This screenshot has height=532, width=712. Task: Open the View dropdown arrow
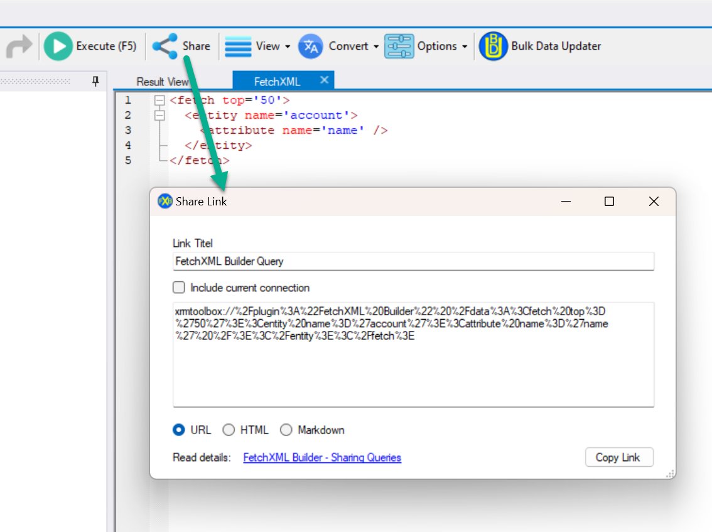click(x=288, y=47)
